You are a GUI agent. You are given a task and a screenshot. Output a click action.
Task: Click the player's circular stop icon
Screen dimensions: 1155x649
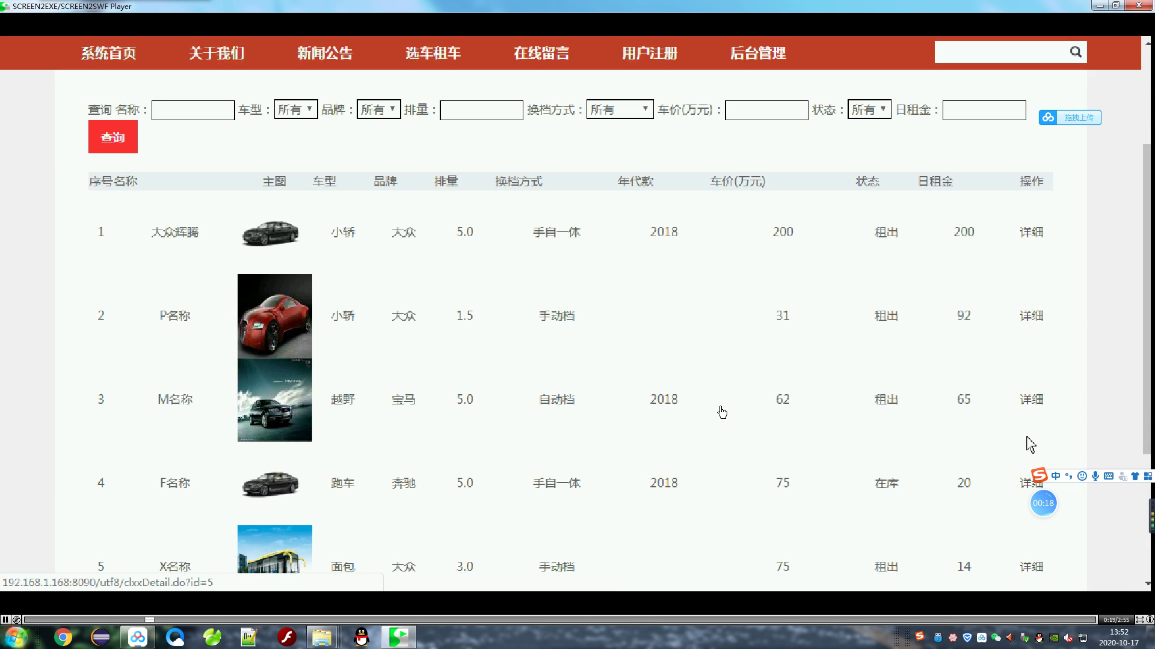coord(16,620)
